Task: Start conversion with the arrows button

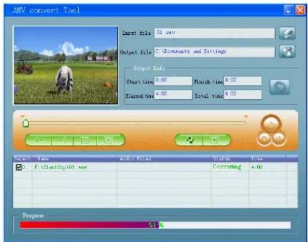Action: point(190,140)
